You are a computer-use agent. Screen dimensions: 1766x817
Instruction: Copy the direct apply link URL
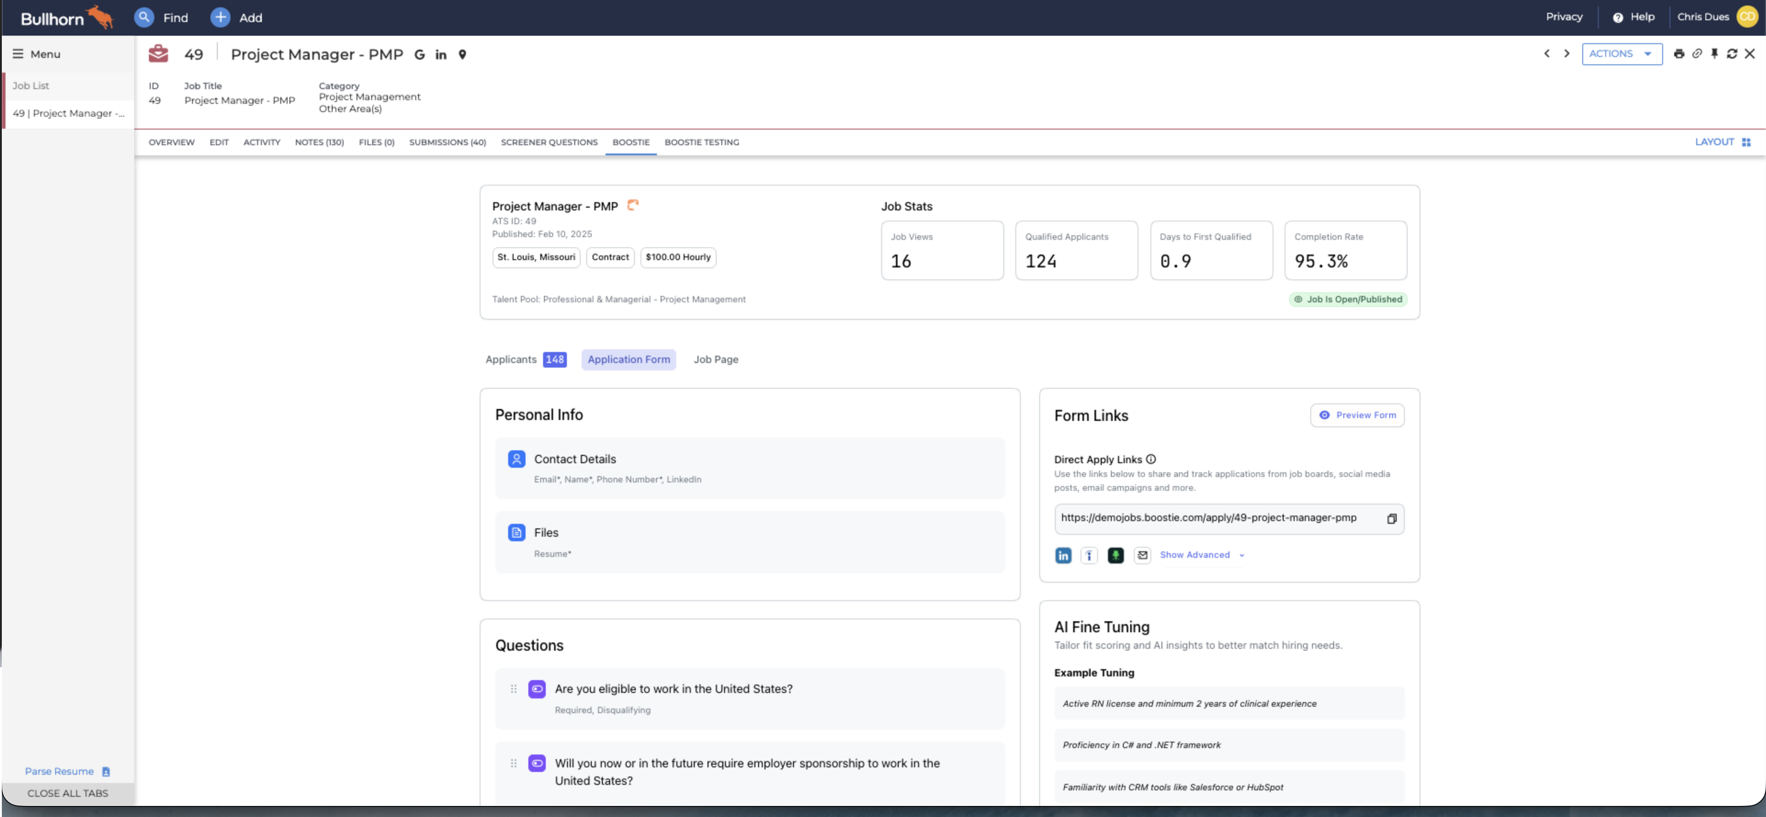tap(1391, 519)
